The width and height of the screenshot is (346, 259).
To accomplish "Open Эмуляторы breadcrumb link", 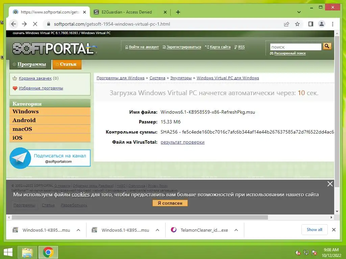I will pyautogui.click(x=181, y=78).
